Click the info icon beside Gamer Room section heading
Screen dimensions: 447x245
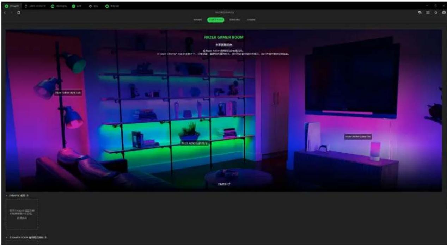[x=46, y=237]
